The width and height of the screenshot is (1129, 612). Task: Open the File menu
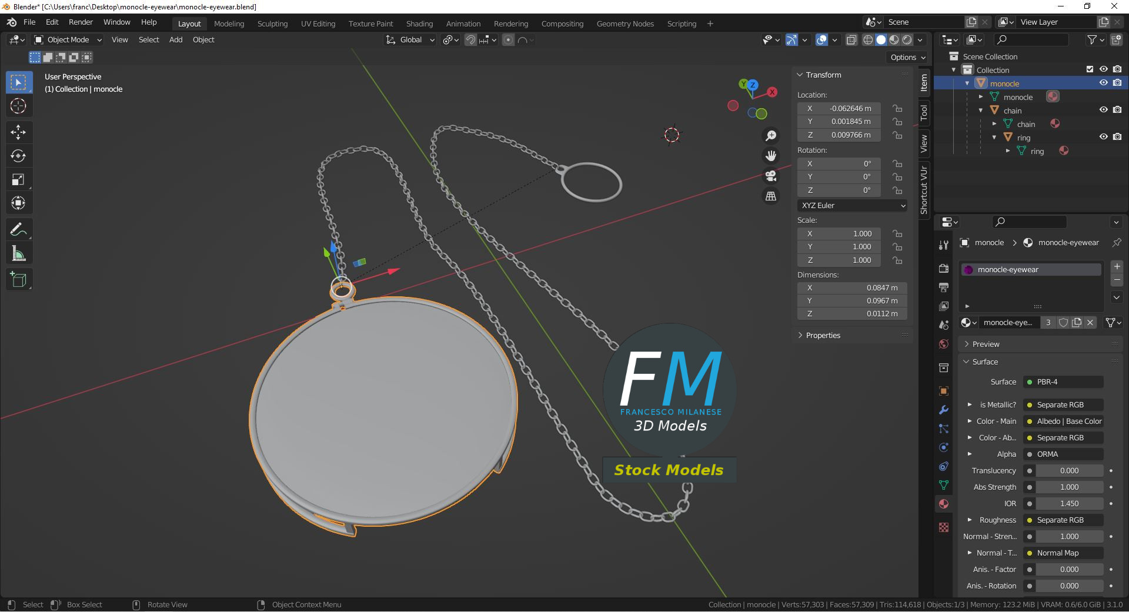point(29,22)
